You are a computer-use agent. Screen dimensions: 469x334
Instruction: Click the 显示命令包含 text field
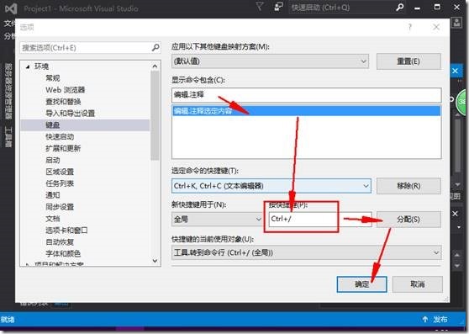point(307,95)
